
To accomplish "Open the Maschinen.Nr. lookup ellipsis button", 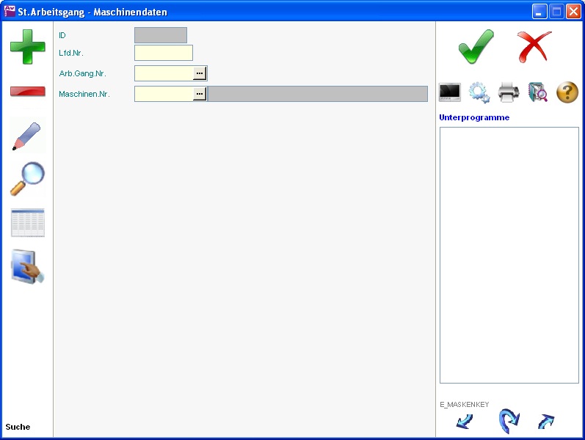I will [x=200, y=94].
